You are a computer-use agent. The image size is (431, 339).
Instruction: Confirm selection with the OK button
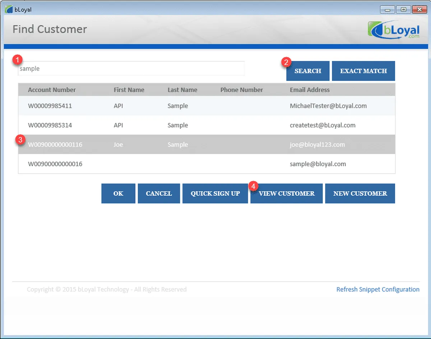tap(118, 194)
